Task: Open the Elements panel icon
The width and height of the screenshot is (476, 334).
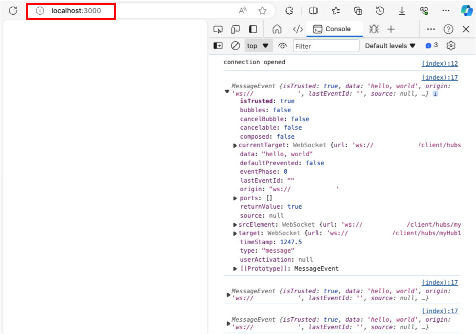Action: 298,29
